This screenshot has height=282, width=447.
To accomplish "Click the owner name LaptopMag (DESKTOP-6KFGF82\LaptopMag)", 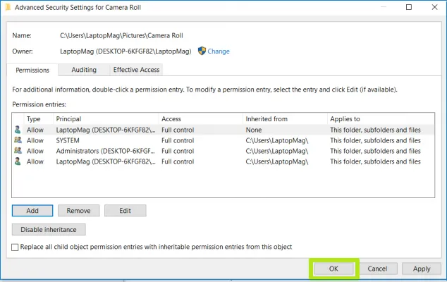I will coord(125,51).
